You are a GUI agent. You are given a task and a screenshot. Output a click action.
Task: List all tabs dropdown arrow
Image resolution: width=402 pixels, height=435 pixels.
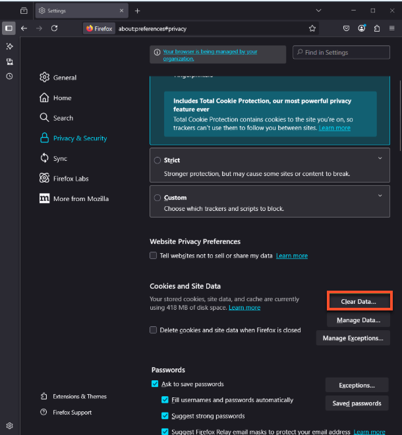click(318, 11)
